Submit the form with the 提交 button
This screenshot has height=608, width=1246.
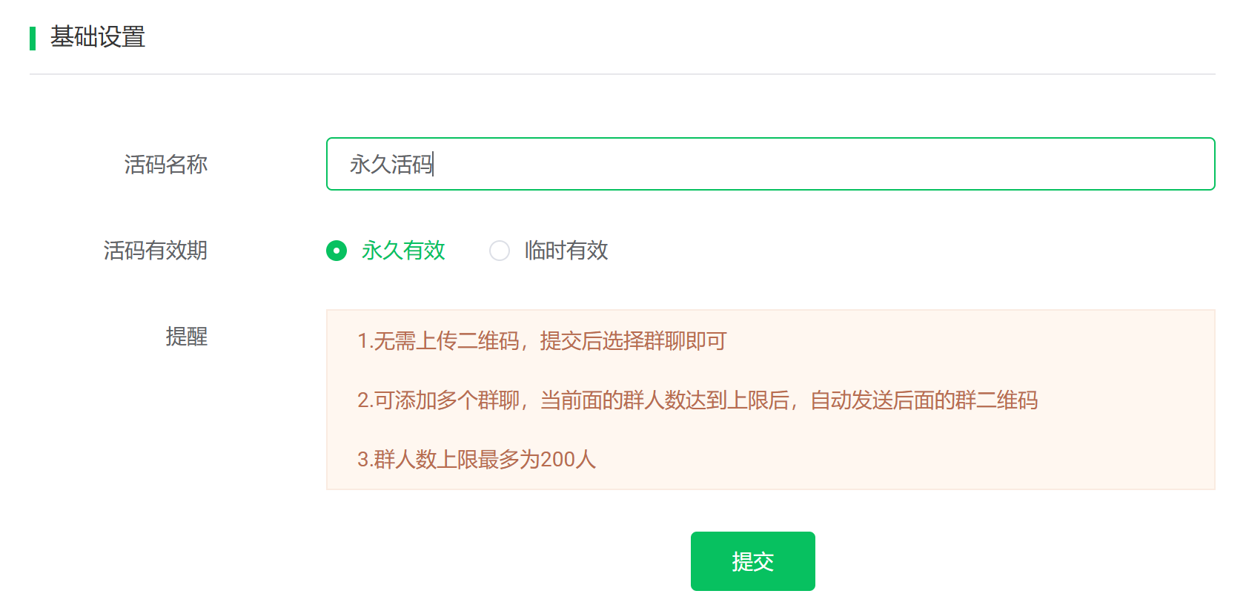point(752,561)
